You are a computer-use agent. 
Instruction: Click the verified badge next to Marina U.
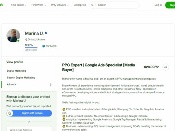[x=46, y=33]
